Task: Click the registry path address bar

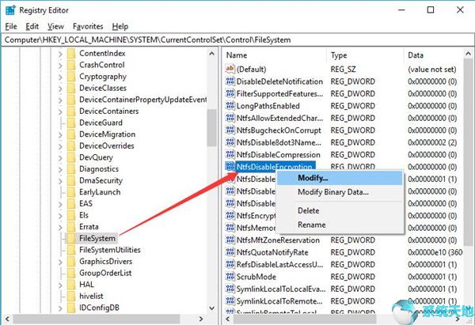Action: click(x=237, y=40)
